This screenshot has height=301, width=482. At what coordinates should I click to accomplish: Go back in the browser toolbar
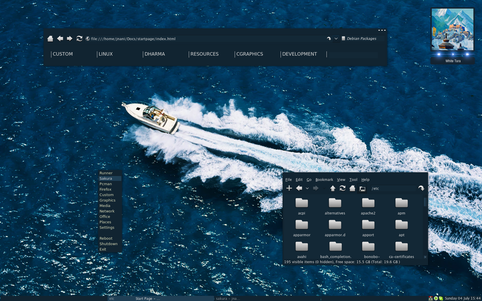pyautogui.click(x=60, y=39)
